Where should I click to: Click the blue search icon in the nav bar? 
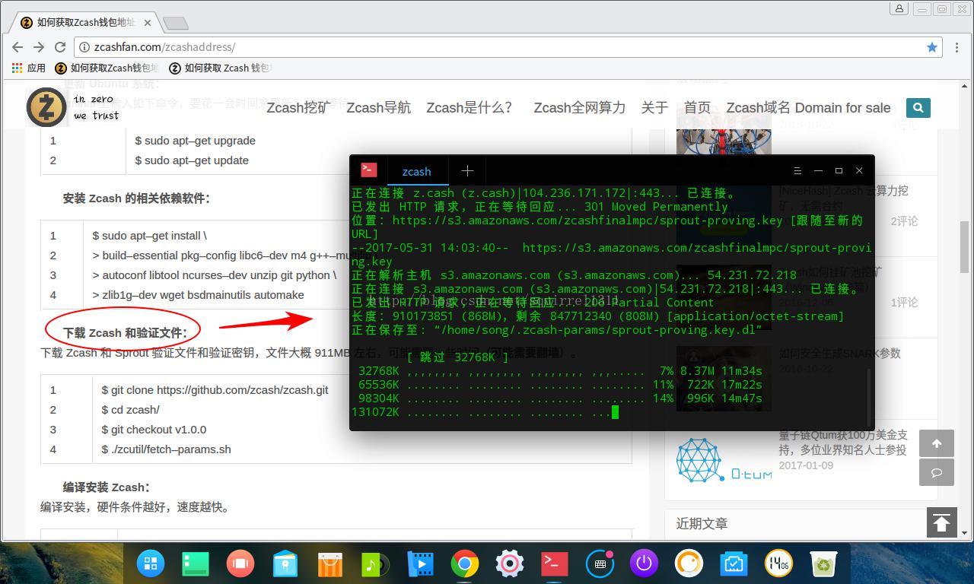click(x=918, y=108)
